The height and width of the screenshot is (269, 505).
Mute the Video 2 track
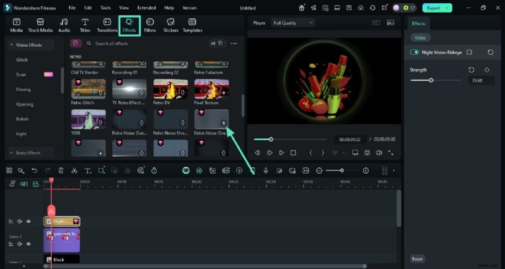click(20, 244)
